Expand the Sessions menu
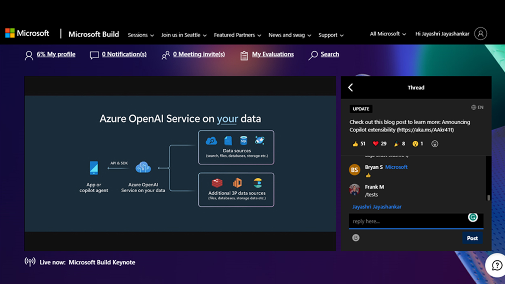 141,35
